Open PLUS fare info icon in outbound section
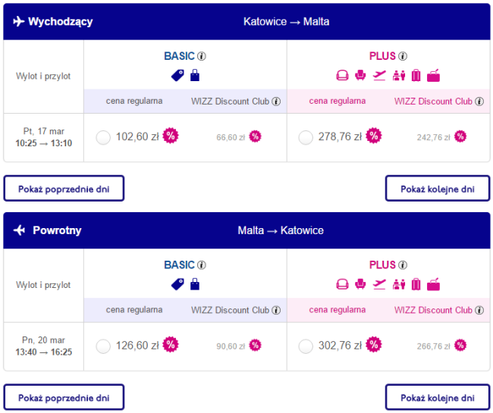The image size is (493, 413). click(x=403, y=56)
